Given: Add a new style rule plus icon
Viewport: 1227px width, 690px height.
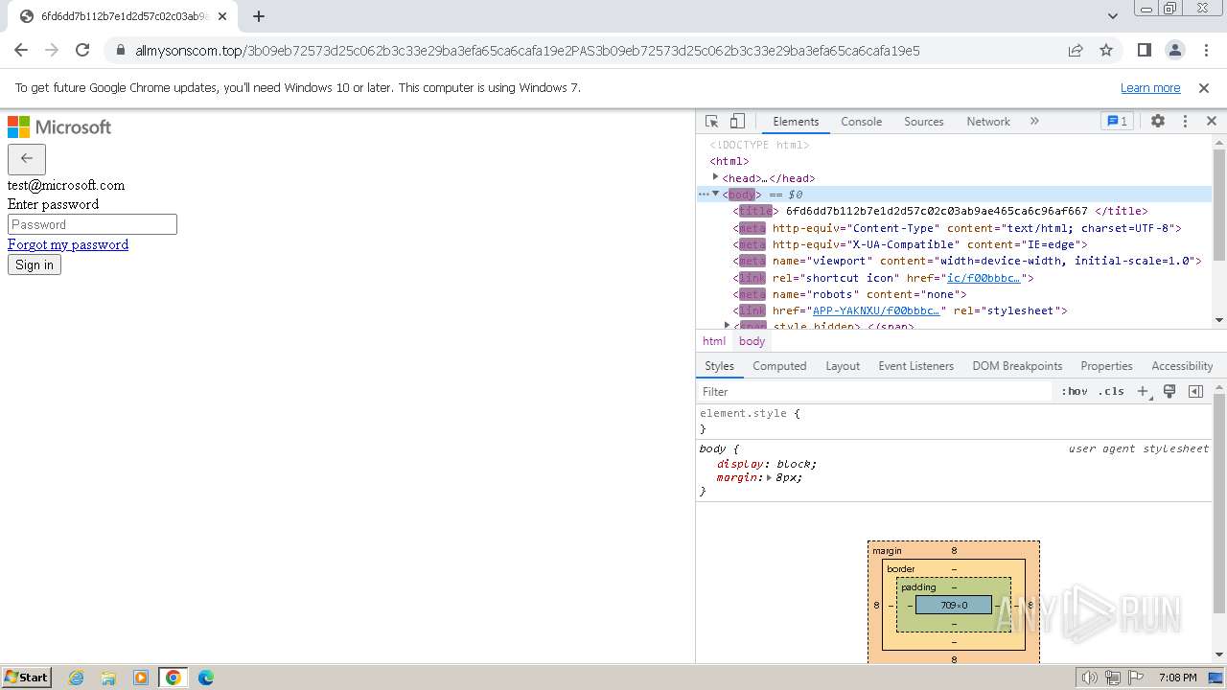Looking at the screenshot, I should pyautogui.click(x=1143, y=391).
